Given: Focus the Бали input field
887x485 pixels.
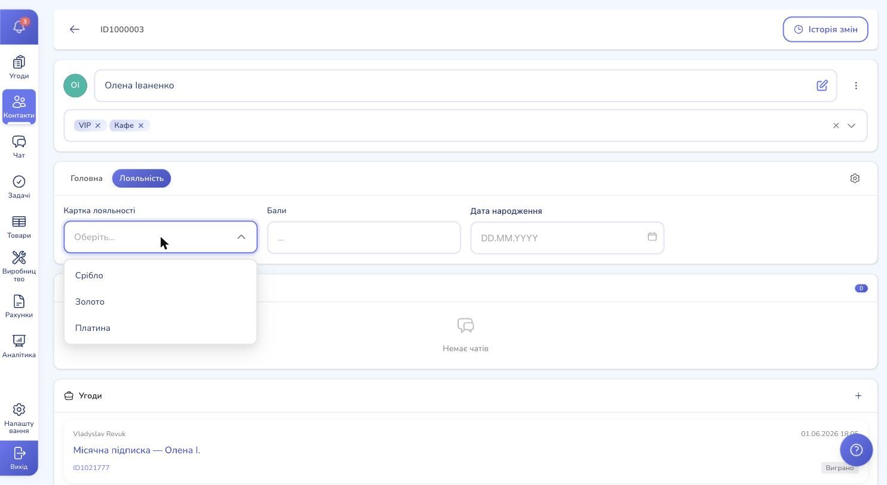Looking at the screenshot, I should (x=364, y=238).
